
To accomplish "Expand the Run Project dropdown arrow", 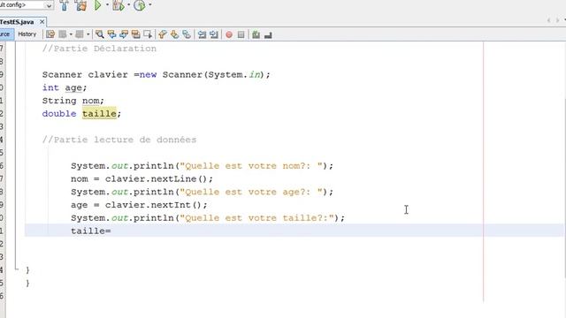I will point(107,5).
